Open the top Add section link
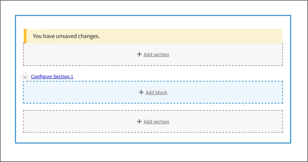The image size is (308, 162). click(x=156, y=55)
